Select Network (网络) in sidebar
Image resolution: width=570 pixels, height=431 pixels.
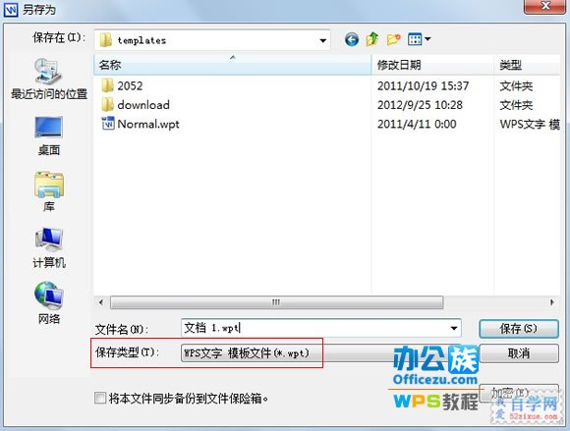coord(49,303)
